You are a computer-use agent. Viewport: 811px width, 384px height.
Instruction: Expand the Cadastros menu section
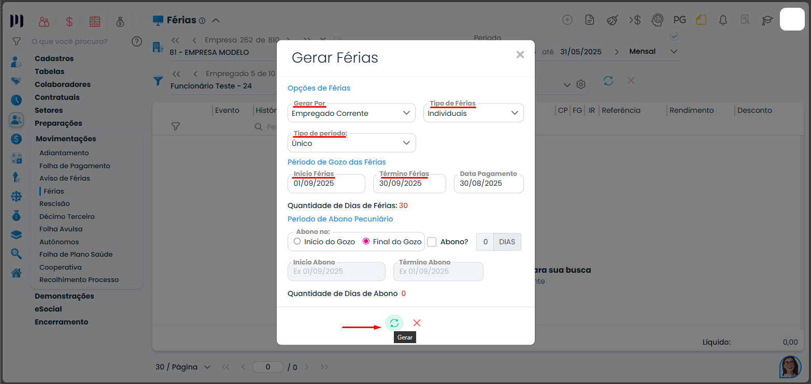click(x=54, y=58)
